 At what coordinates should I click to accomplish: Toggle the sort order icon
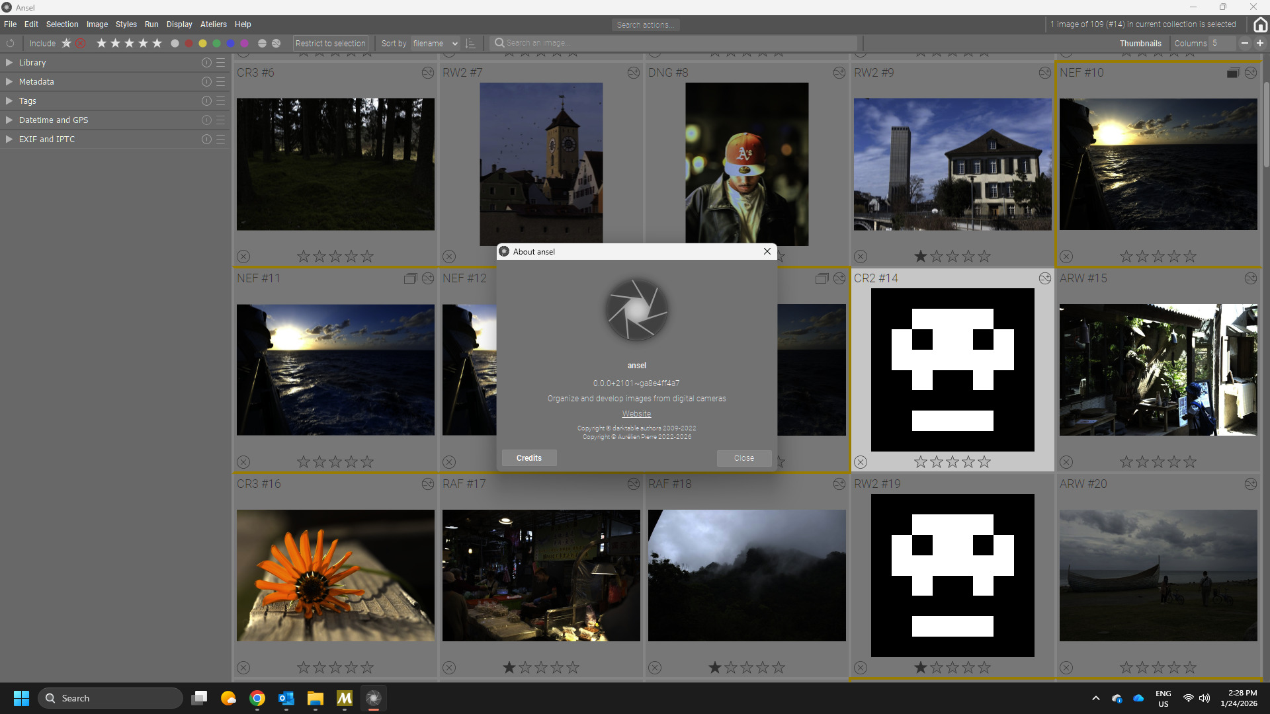tap(471, 44)
